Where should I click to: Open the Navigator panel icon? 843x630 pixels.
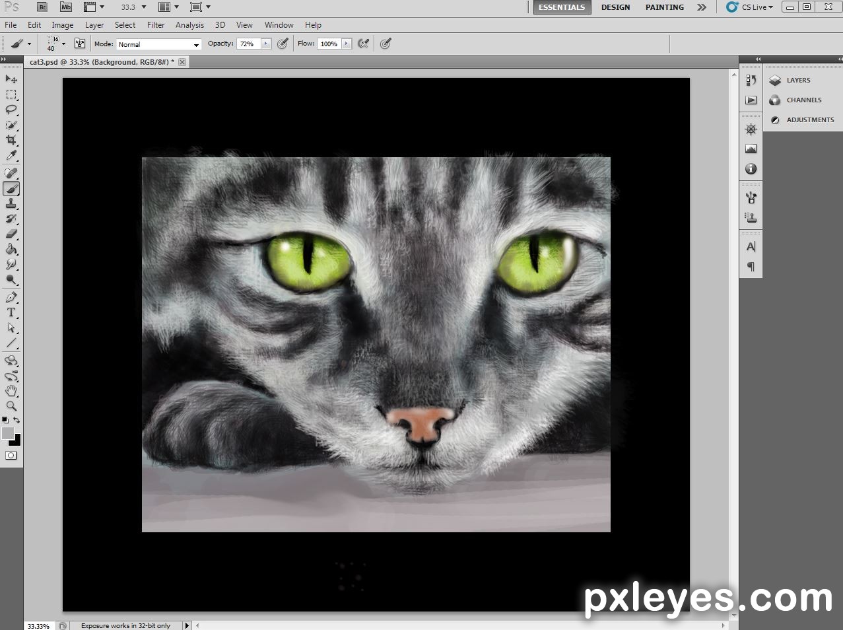coord(751,129)
